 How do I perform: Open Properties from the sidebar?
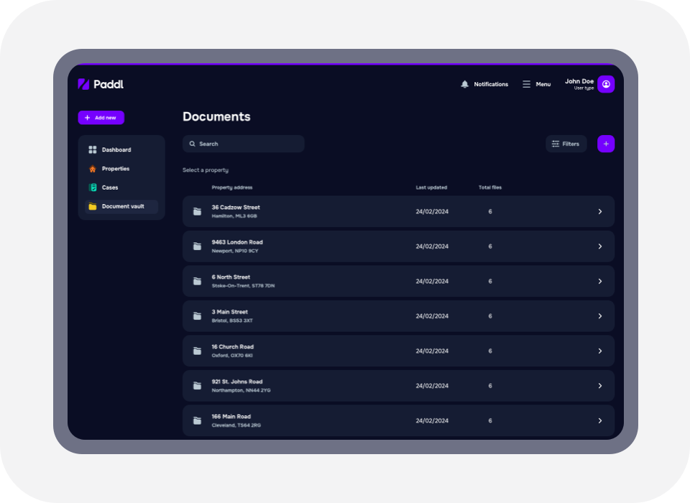point(115,169)
